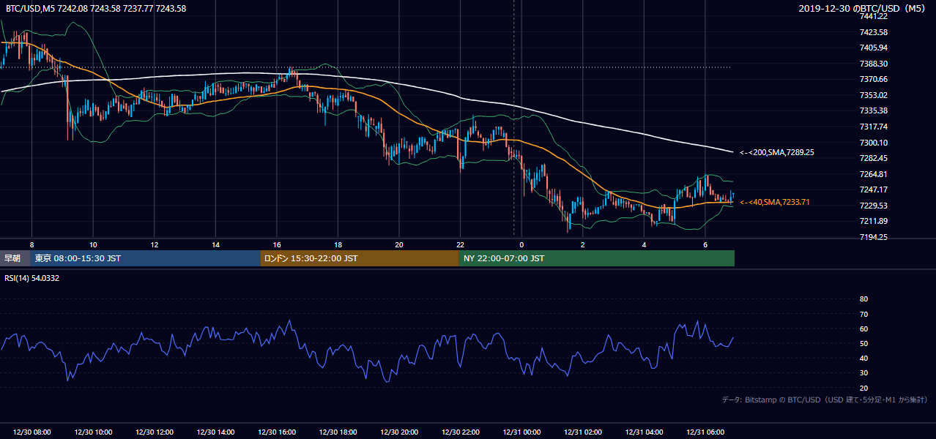Click bottom time label 12/30 08:00
This screenshot has height=439, width=936.
click(x=32, y=432)
